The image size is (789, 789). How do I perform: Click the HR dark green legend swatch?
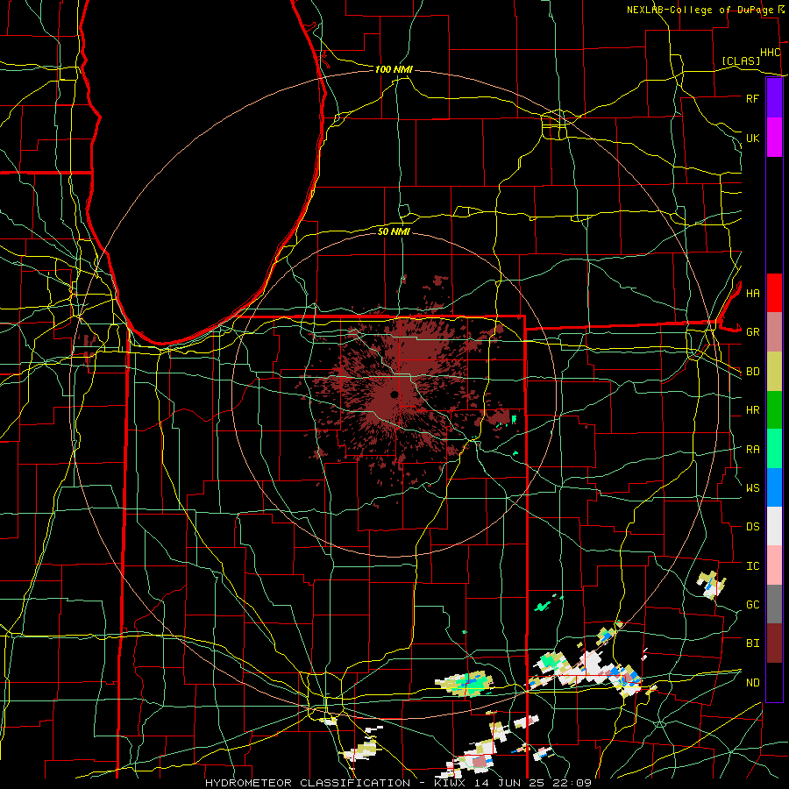coord(774,410)
